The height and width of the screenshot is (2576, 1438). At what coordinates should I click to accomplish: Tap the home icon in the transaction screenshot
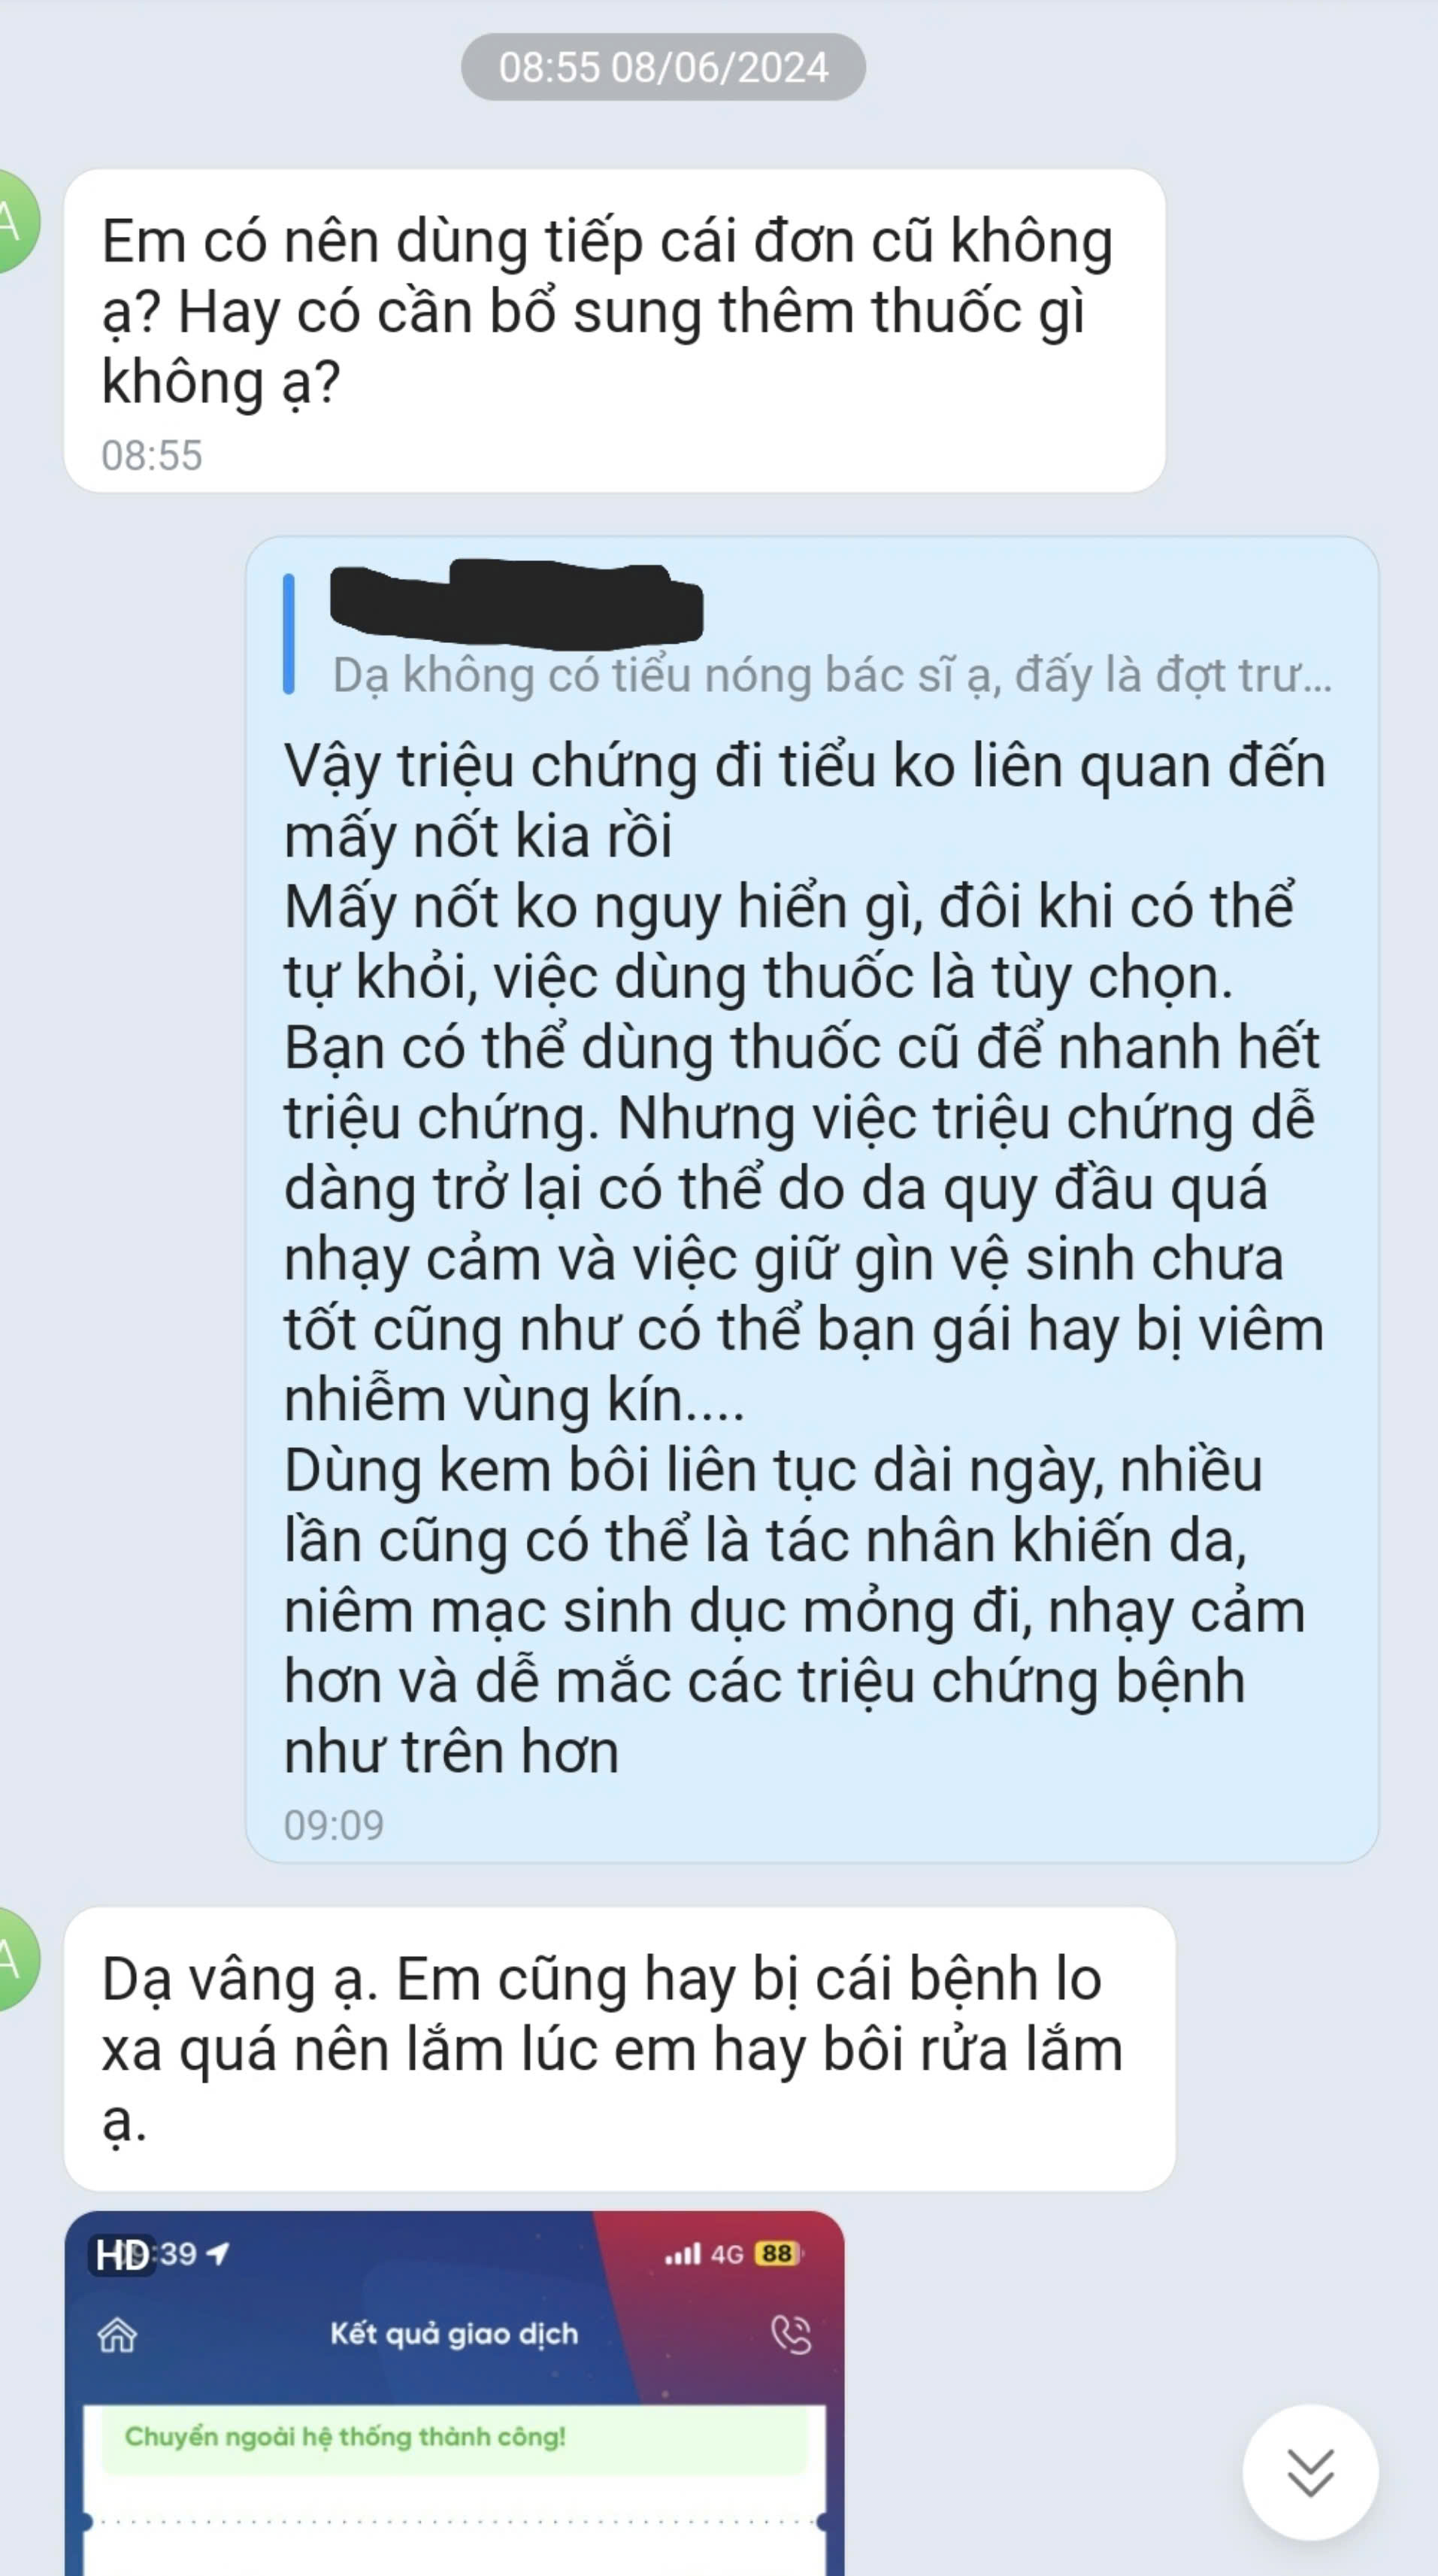[x=117, y=2335]
